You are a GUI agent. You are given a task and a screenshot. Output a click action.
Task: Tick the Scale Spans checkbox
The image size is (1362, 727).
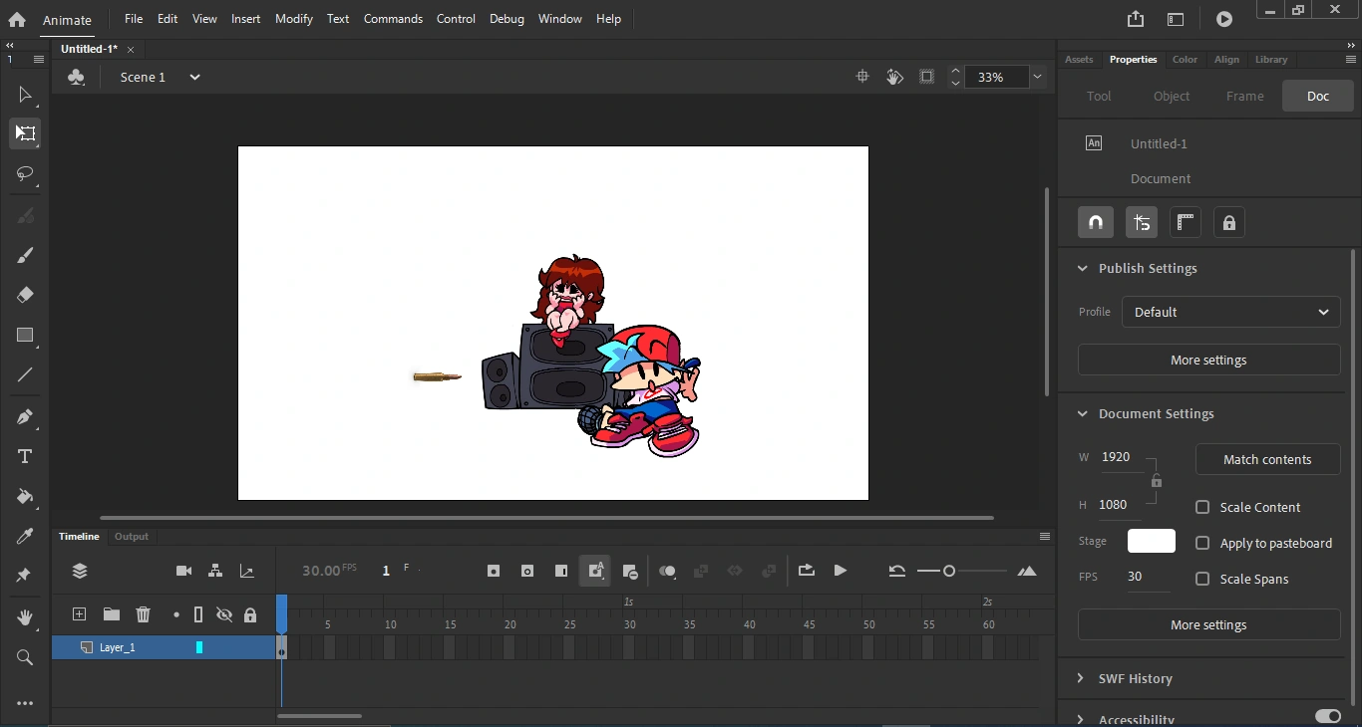tap(1202, 579)
